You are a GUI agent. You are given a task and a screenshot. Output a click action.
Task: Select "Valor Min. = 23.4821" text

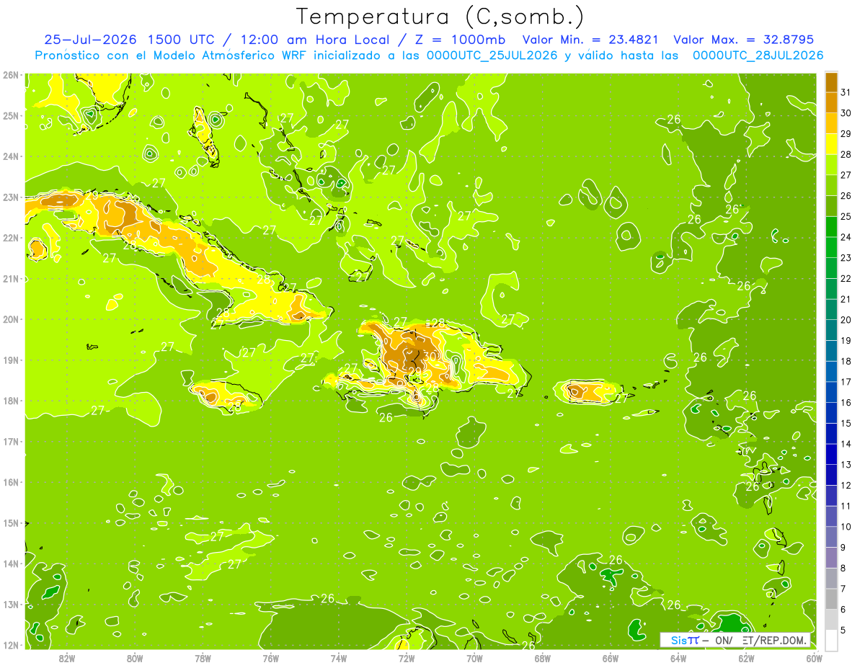tap(592, 40)
